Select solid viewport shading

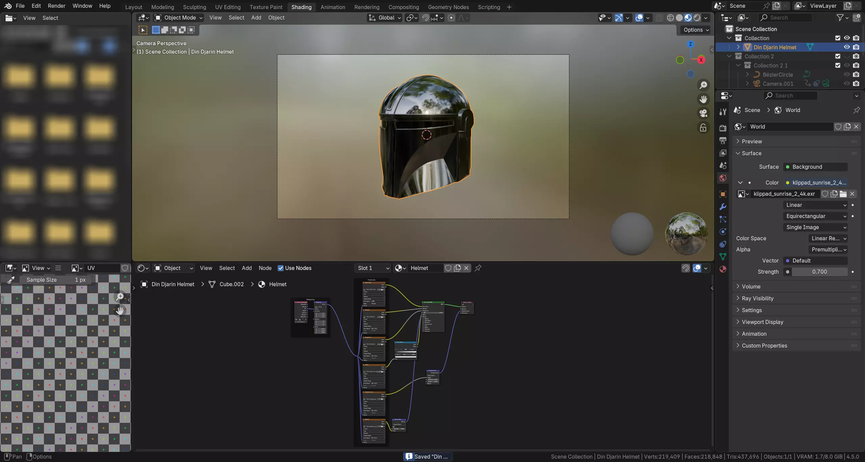679,18
